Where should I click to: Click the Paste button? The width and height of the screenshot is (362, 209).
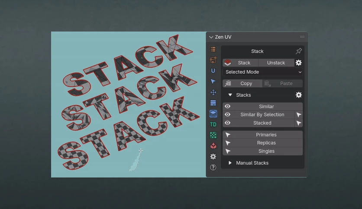tap(283, 83)
